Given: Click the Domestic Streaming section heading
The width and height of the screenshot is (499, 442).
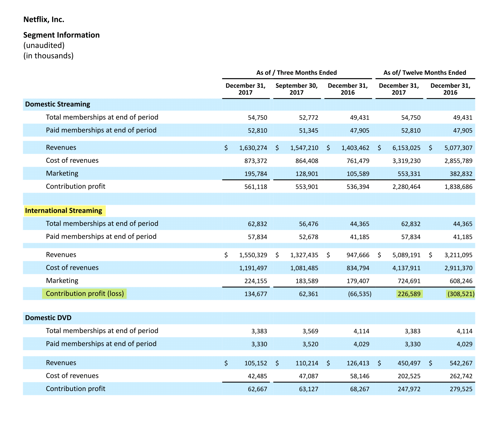Looking at the screenshot, I should click(58, 104).
